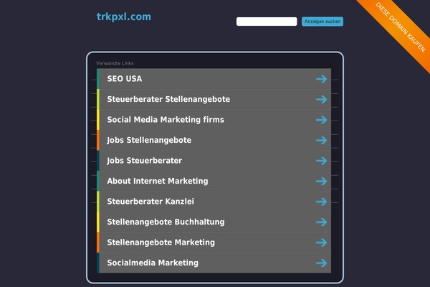Click the arrow beside Socialmedia Marketing
The height and width of the screenshot is (287, 430).
pos(321,263)
